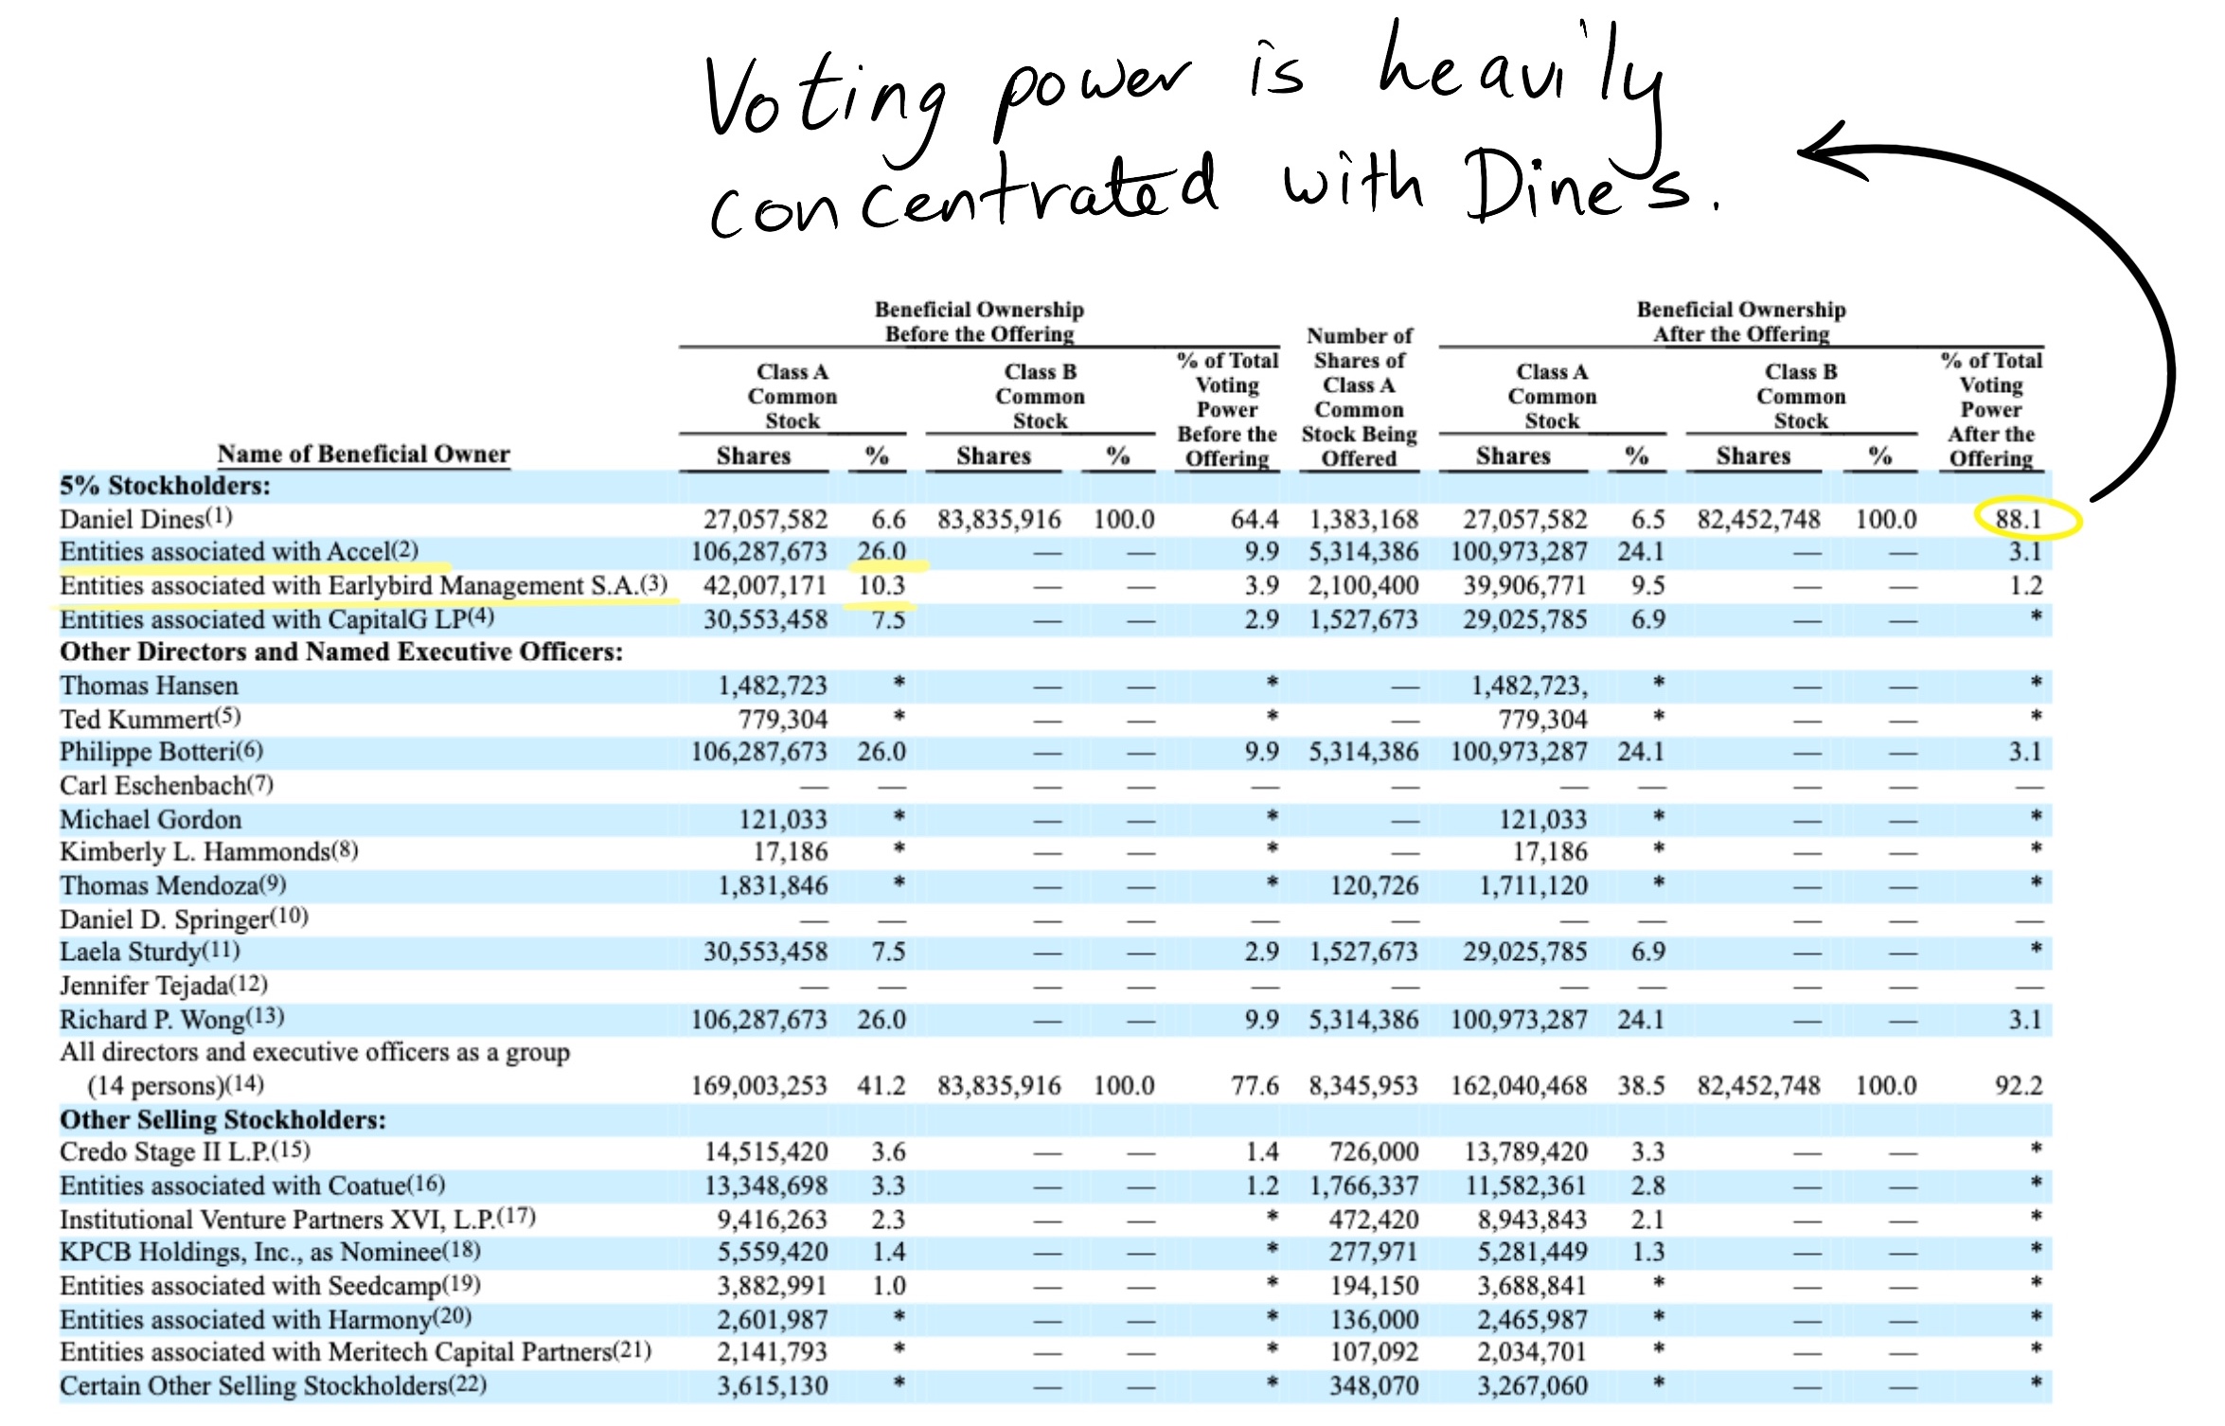This screenshot has width=2225, height=1426.
Task: Select Kimberly L. Hammonds' 17,186 before-offering shares
Action: tap(790, 852)
